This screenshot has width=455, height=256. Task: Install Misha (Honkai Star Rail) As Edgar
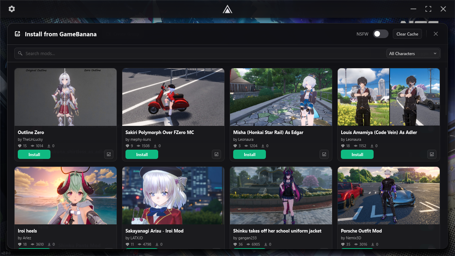[250, 154]
